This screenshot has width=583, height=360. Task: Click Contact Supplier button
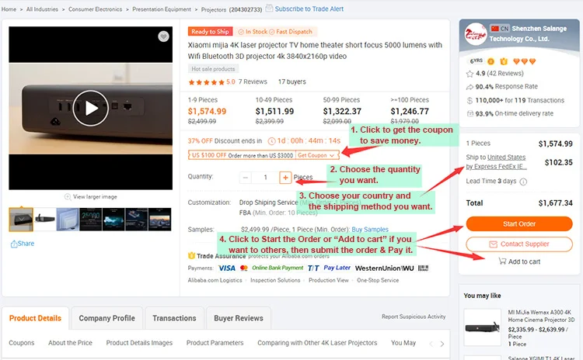point(519,244)
